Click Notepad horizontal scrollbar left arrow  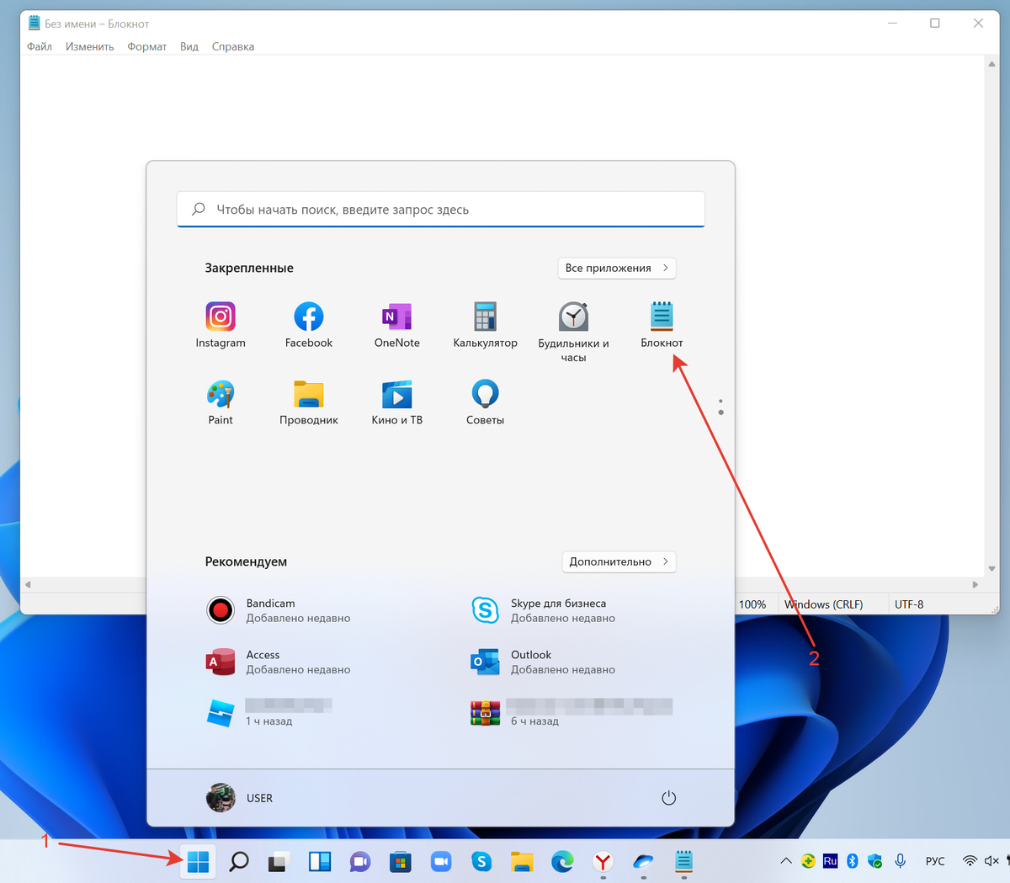(x=28, y=584)
